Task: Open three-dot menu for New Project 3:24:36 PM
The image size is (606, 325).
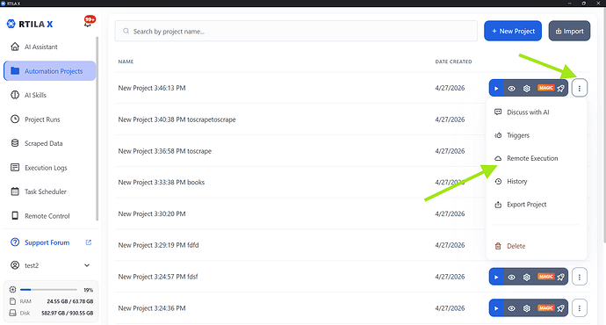Action: 580,308
